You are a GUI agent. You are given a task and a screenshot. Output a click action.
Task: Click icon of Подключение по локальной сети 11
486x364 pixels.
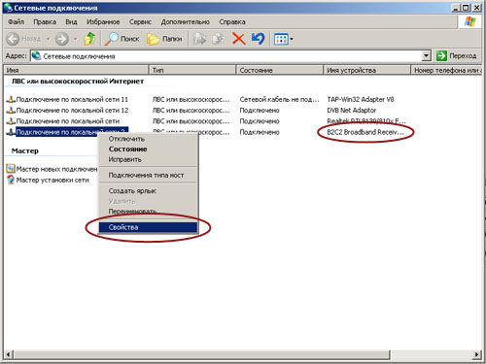point(11,99)
